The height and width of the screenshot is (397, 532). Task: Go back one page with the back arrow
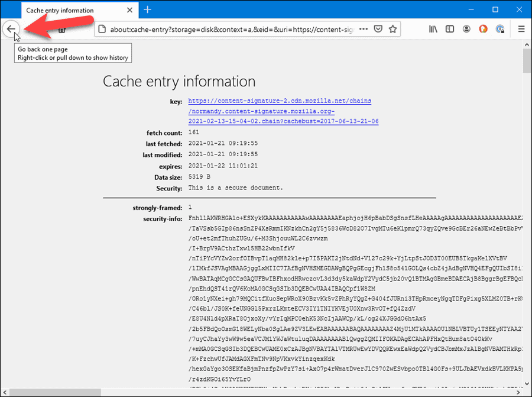pyautogui.click(x=11, y=29)
